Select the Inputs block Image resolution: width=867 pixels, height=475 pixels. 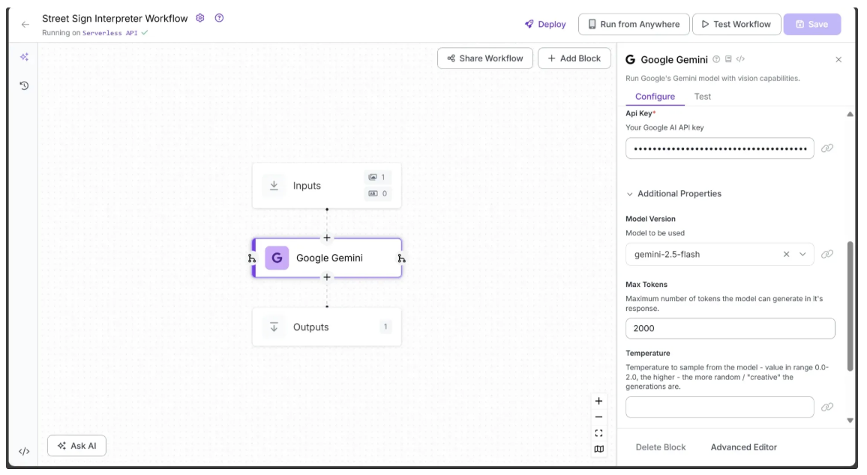(327, 186)
